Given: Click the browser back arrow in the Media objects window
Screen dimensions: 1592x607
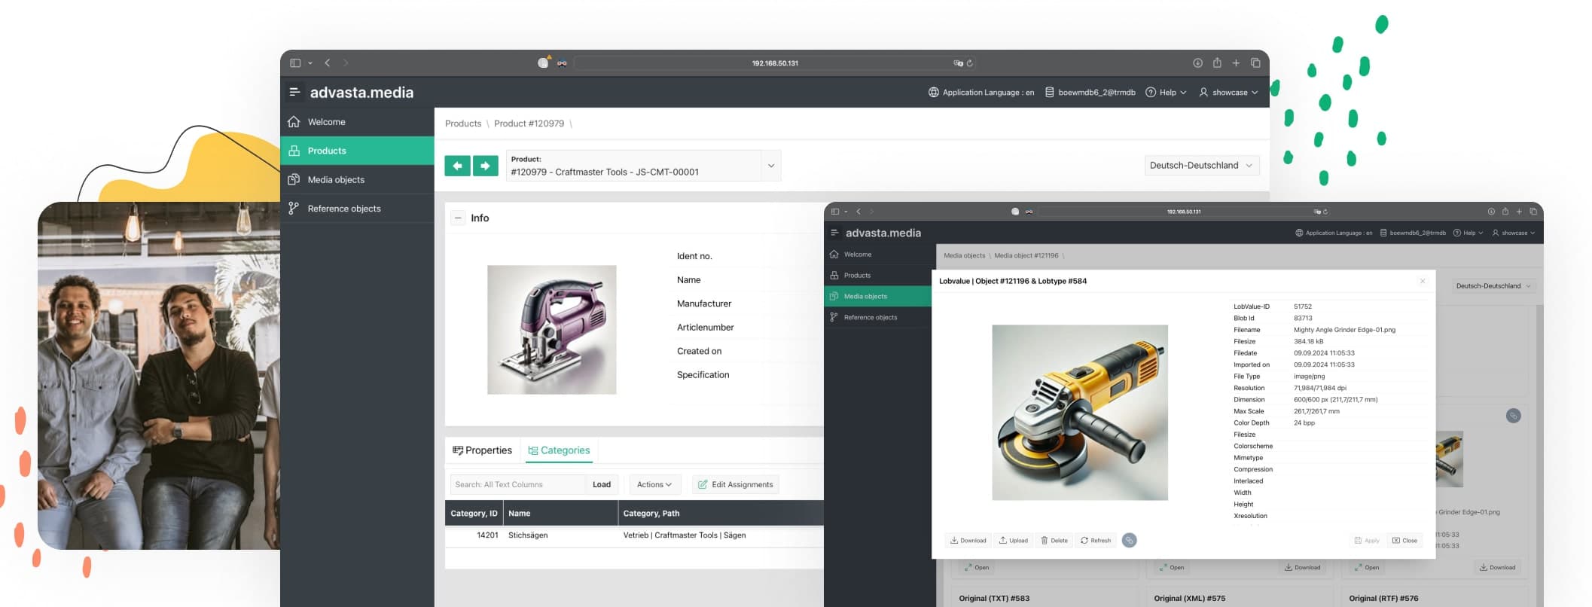Looking at the screenshot, I should pos(859,212).
